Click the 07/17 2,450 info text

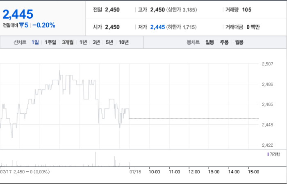25,172
